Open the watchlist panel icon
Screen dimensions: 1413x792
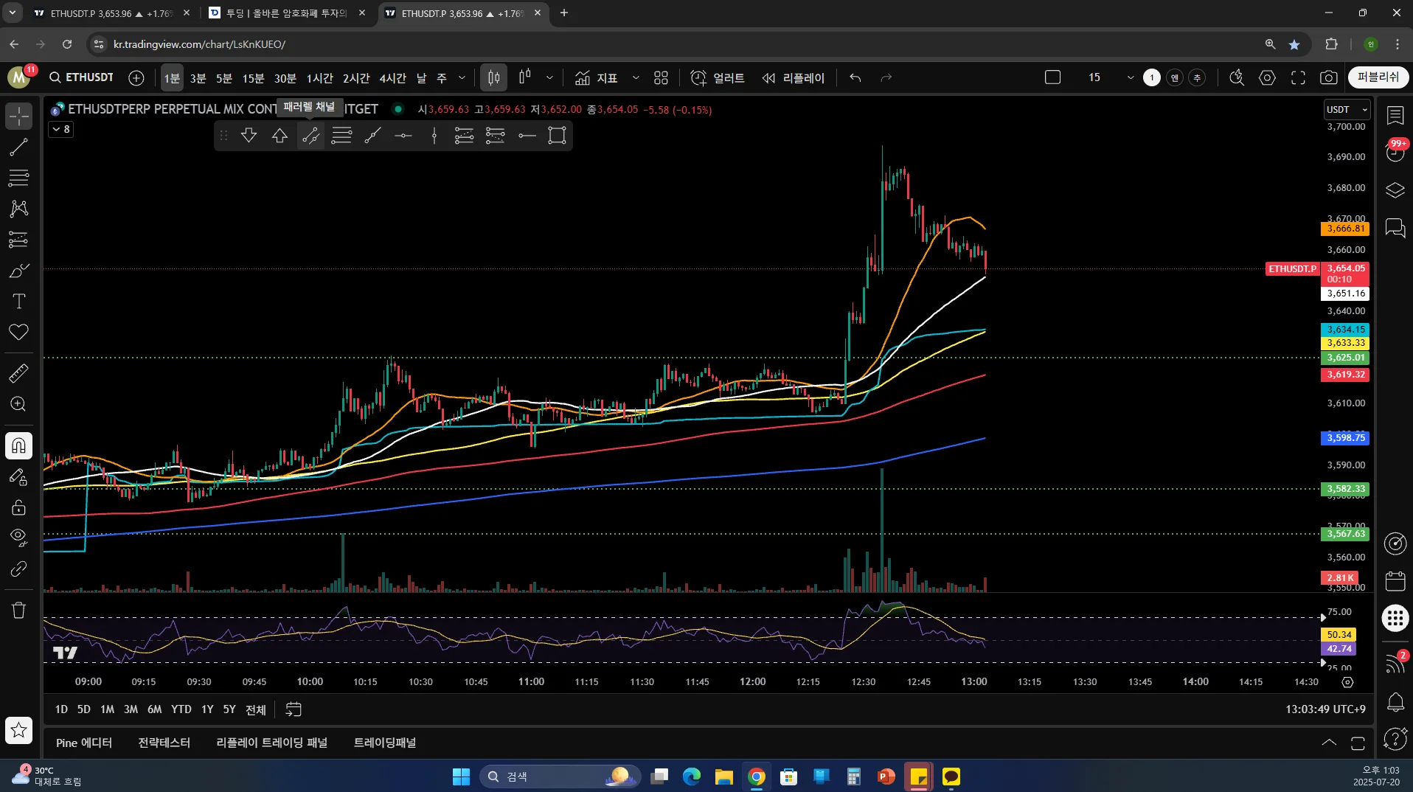pos(1395,115)
